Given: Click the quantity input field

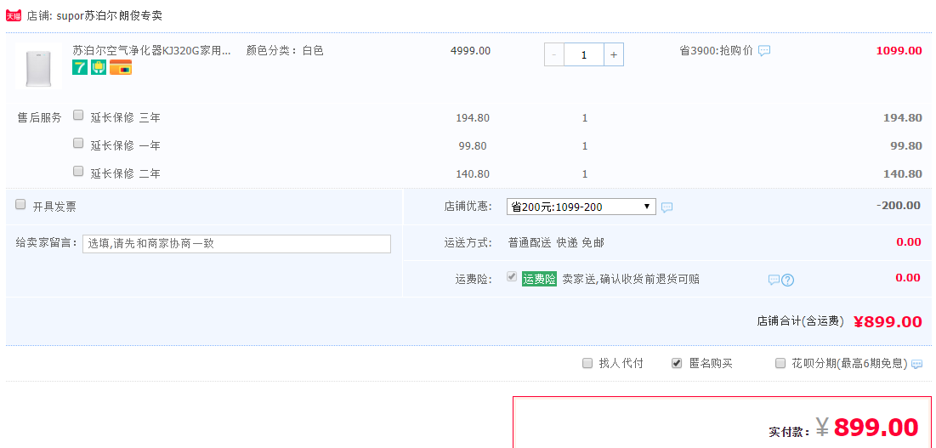Looking at the screenshot, I should [584, 55].
